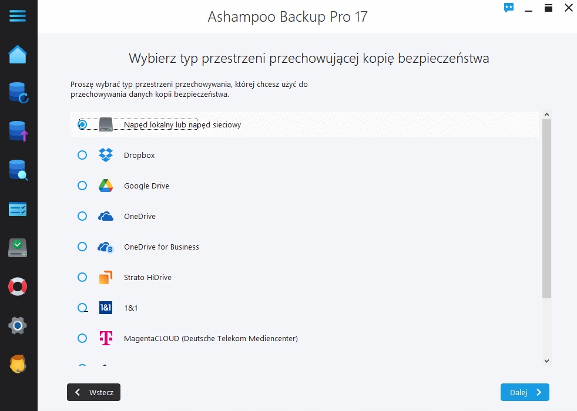Proceed with the Dalej button
This screenshot has height=411, width=577.
[x=525, y=392]
